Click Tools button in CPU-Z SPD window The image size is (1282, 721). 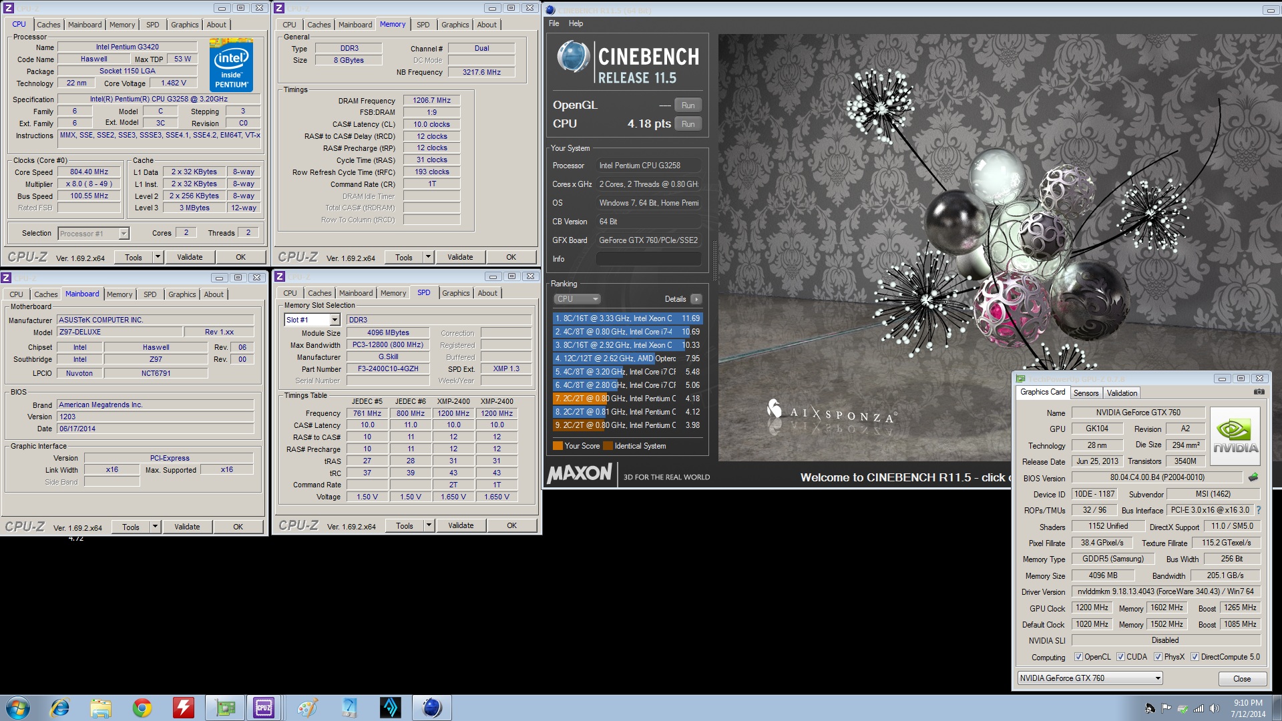click(x=405, y=525)
